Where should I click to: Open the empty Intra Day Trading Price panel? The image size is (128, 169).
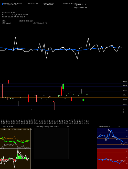coord(51,143)
